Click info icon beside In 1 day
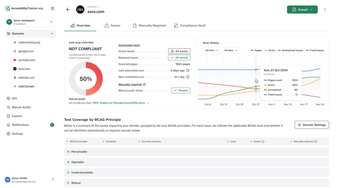 point(188,77)
